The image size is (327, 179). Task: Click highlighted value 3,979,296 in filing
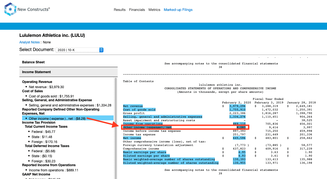point(237,106)
